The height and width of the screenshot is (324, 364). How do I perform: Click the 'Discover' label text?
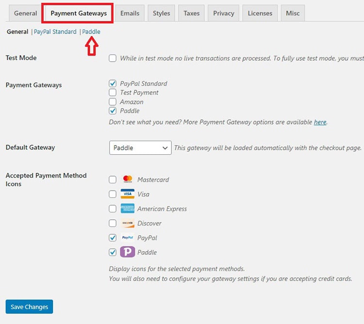coord(149,223)
